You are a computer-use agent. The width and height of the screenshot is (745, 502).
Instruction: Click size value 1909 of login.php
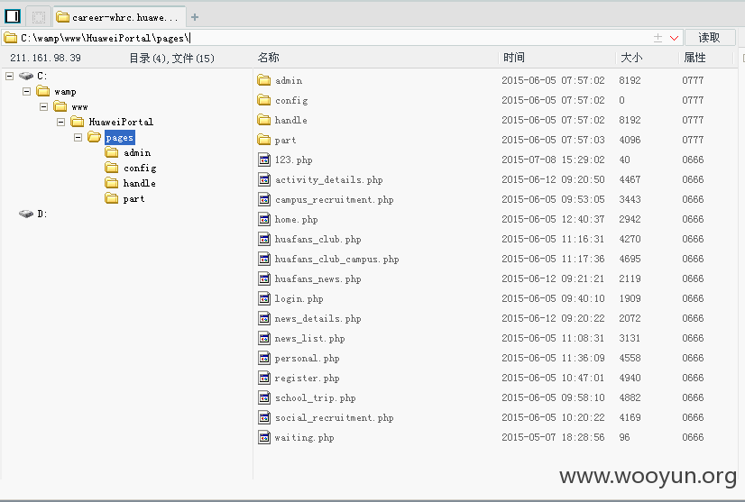[x=630, y=298]
